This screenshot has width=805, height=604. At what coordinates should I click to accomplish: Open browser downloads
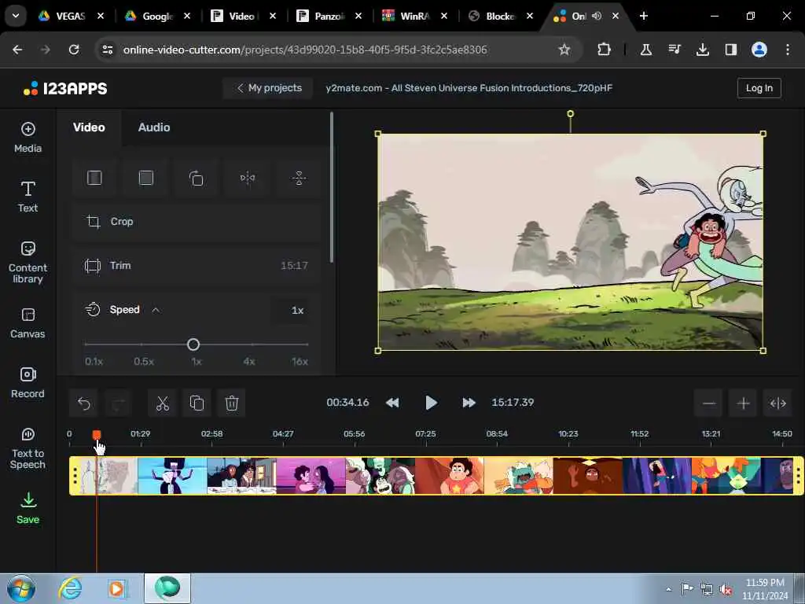point(702,50)
